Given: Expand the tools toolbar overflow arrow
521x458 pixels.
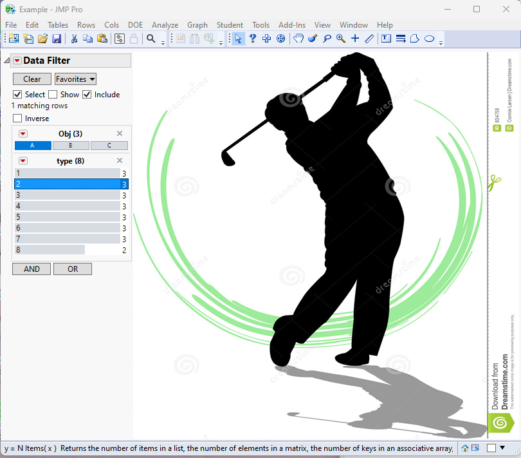Looking at the screenshot, I should pos(441,43).
